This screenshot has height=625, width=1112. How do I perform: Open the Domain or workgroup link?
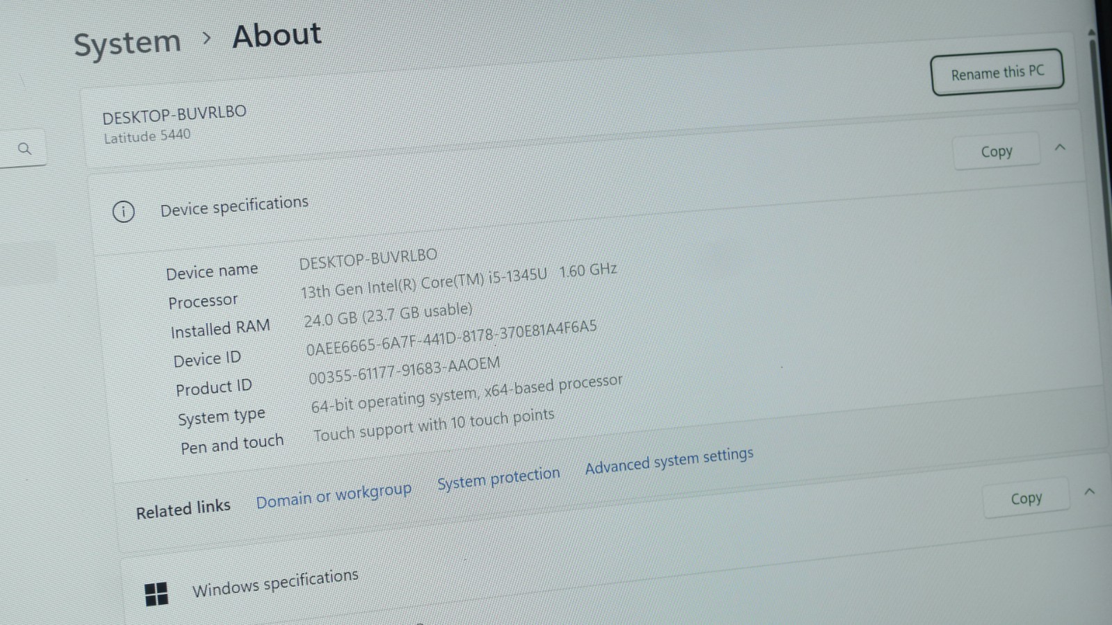(334, 495)
